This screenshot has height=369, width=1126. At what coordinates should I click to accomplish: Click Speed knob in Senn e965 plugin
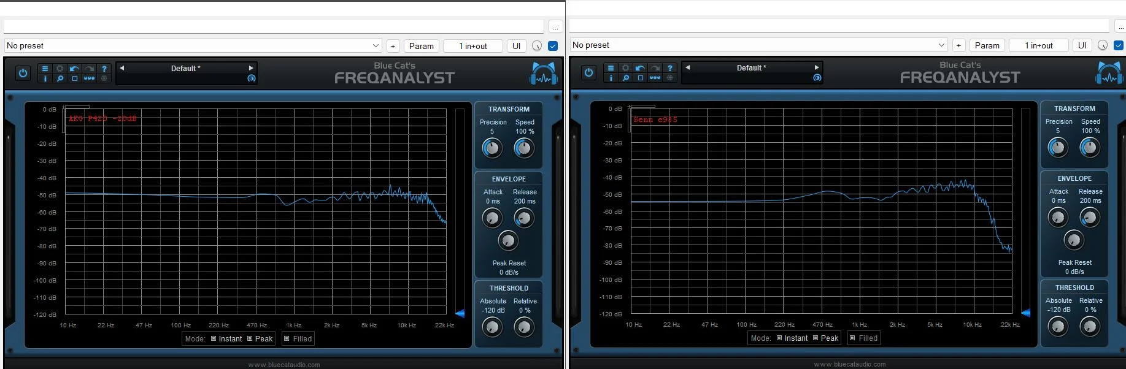point(1090,148)
